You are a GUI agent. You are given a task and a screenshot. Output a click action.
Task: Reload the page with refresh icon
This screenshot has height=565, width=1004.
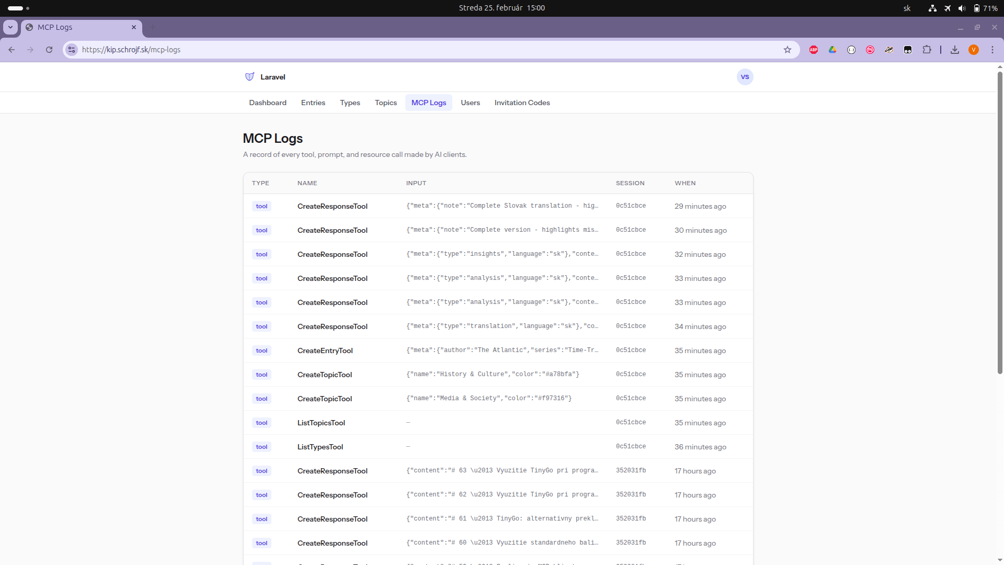click(49, 50)
